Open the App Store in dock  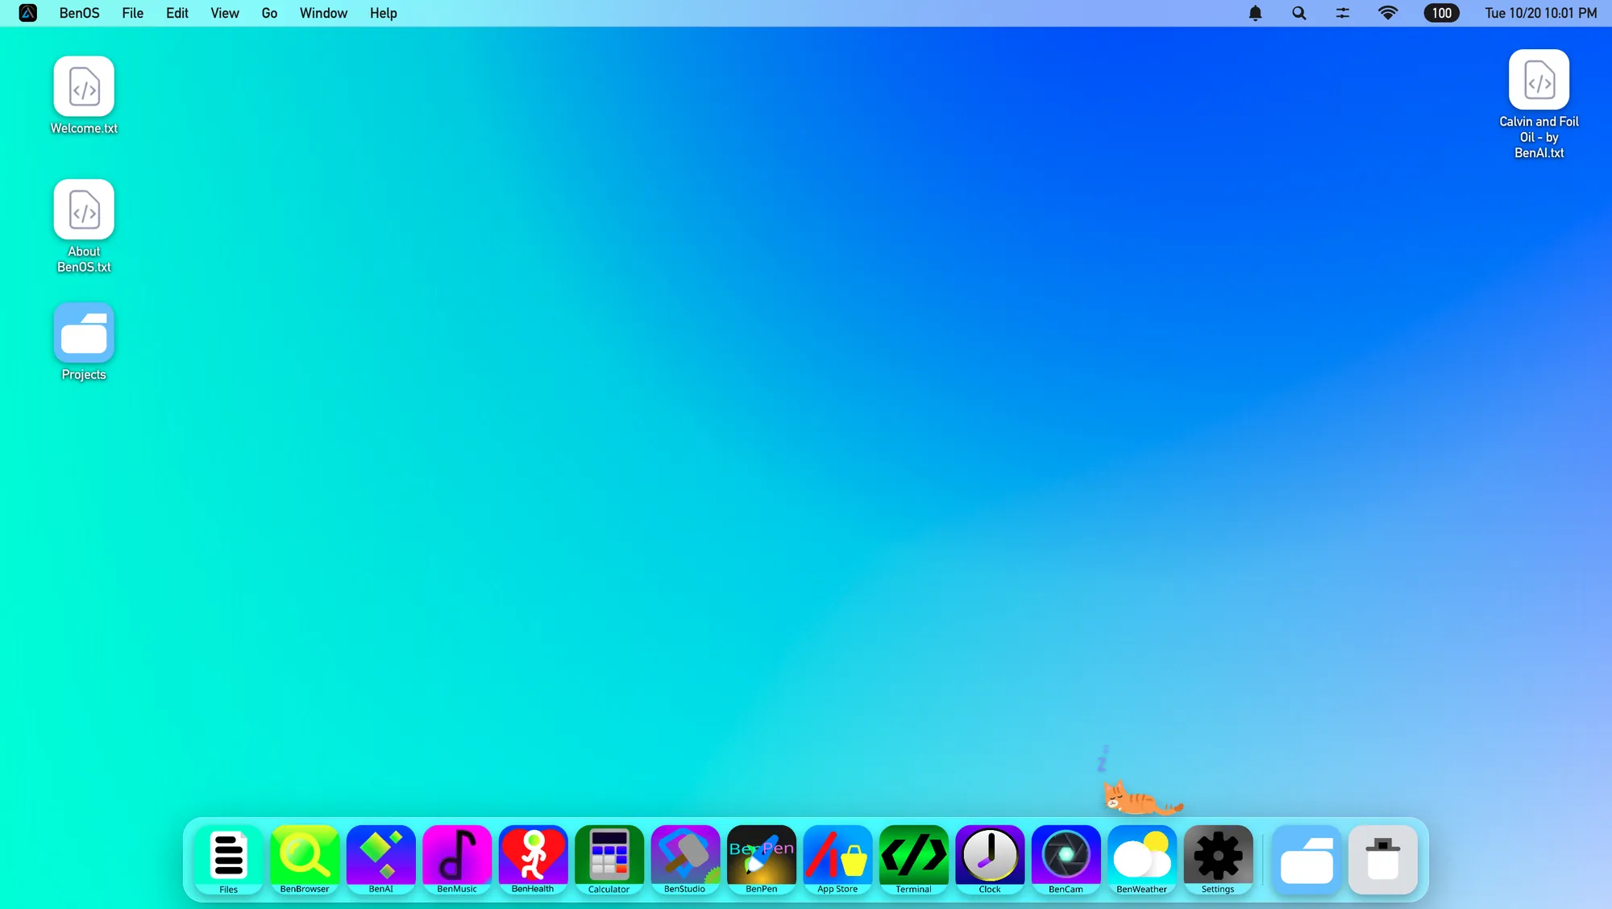click(837, 859)
